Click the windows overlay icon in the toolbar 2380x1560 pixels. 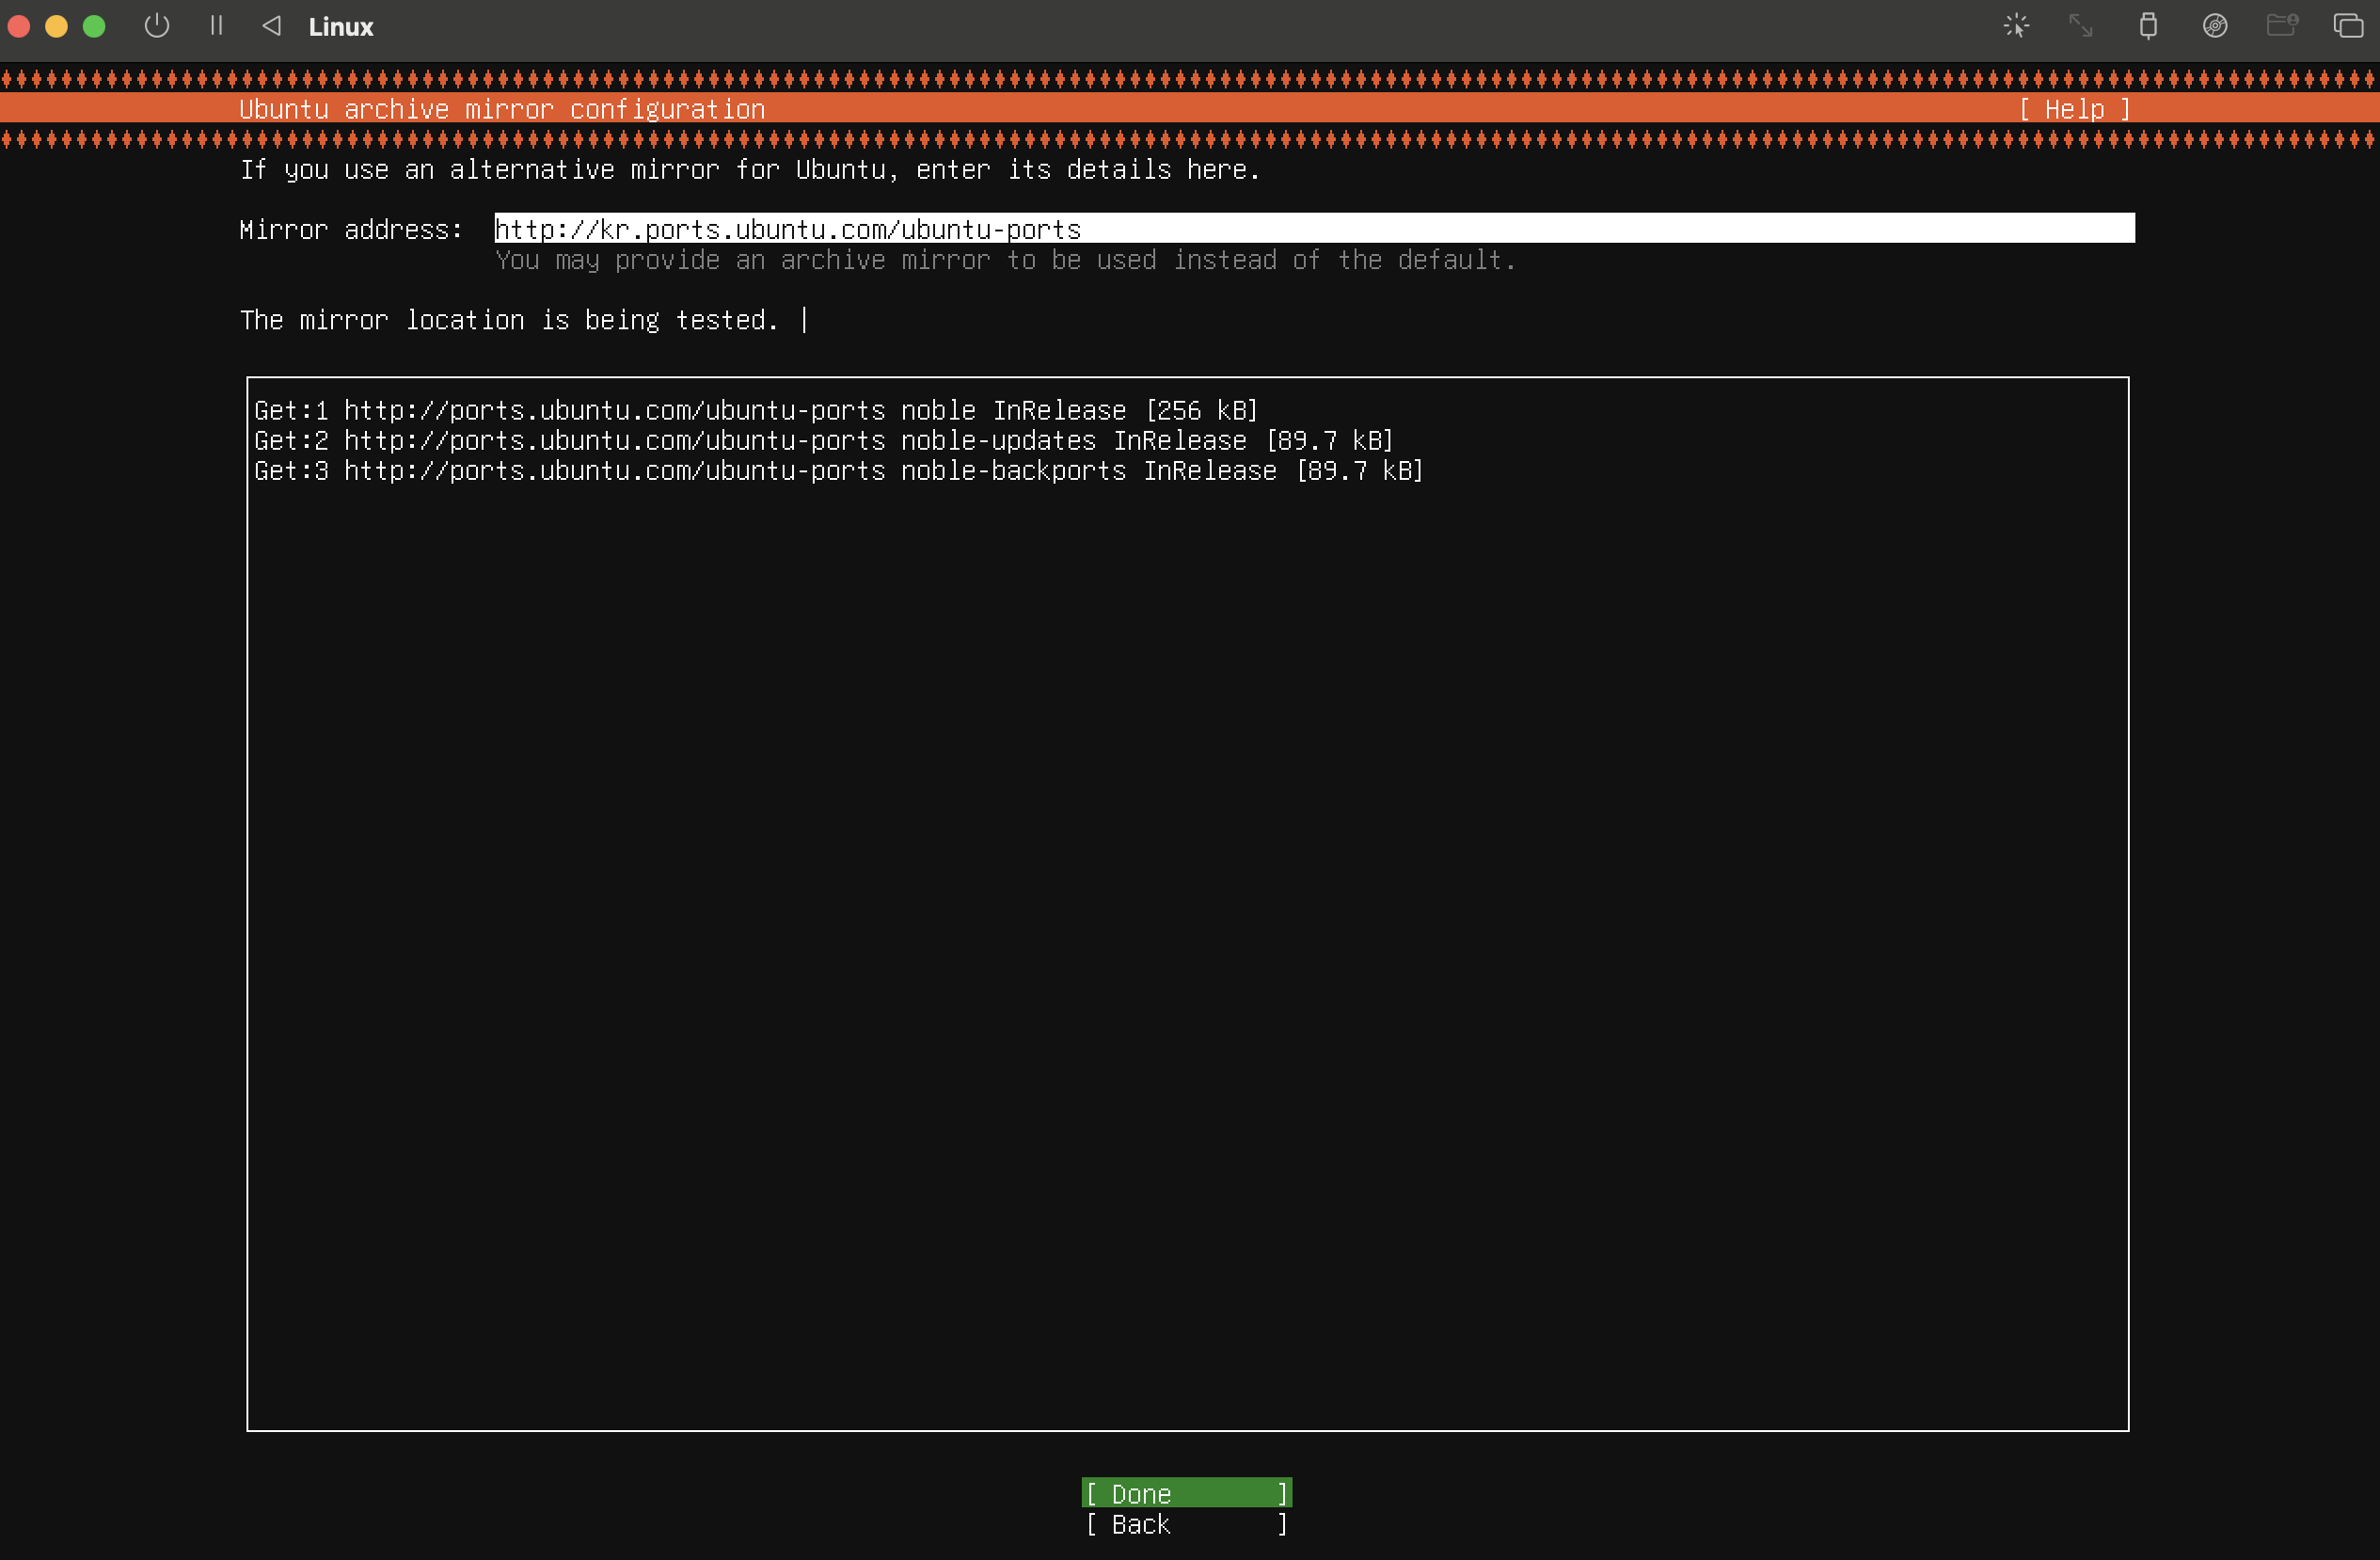pos(2348,26)
